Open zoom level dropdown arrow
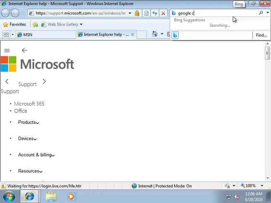The image size is (271, 203). 262,186
